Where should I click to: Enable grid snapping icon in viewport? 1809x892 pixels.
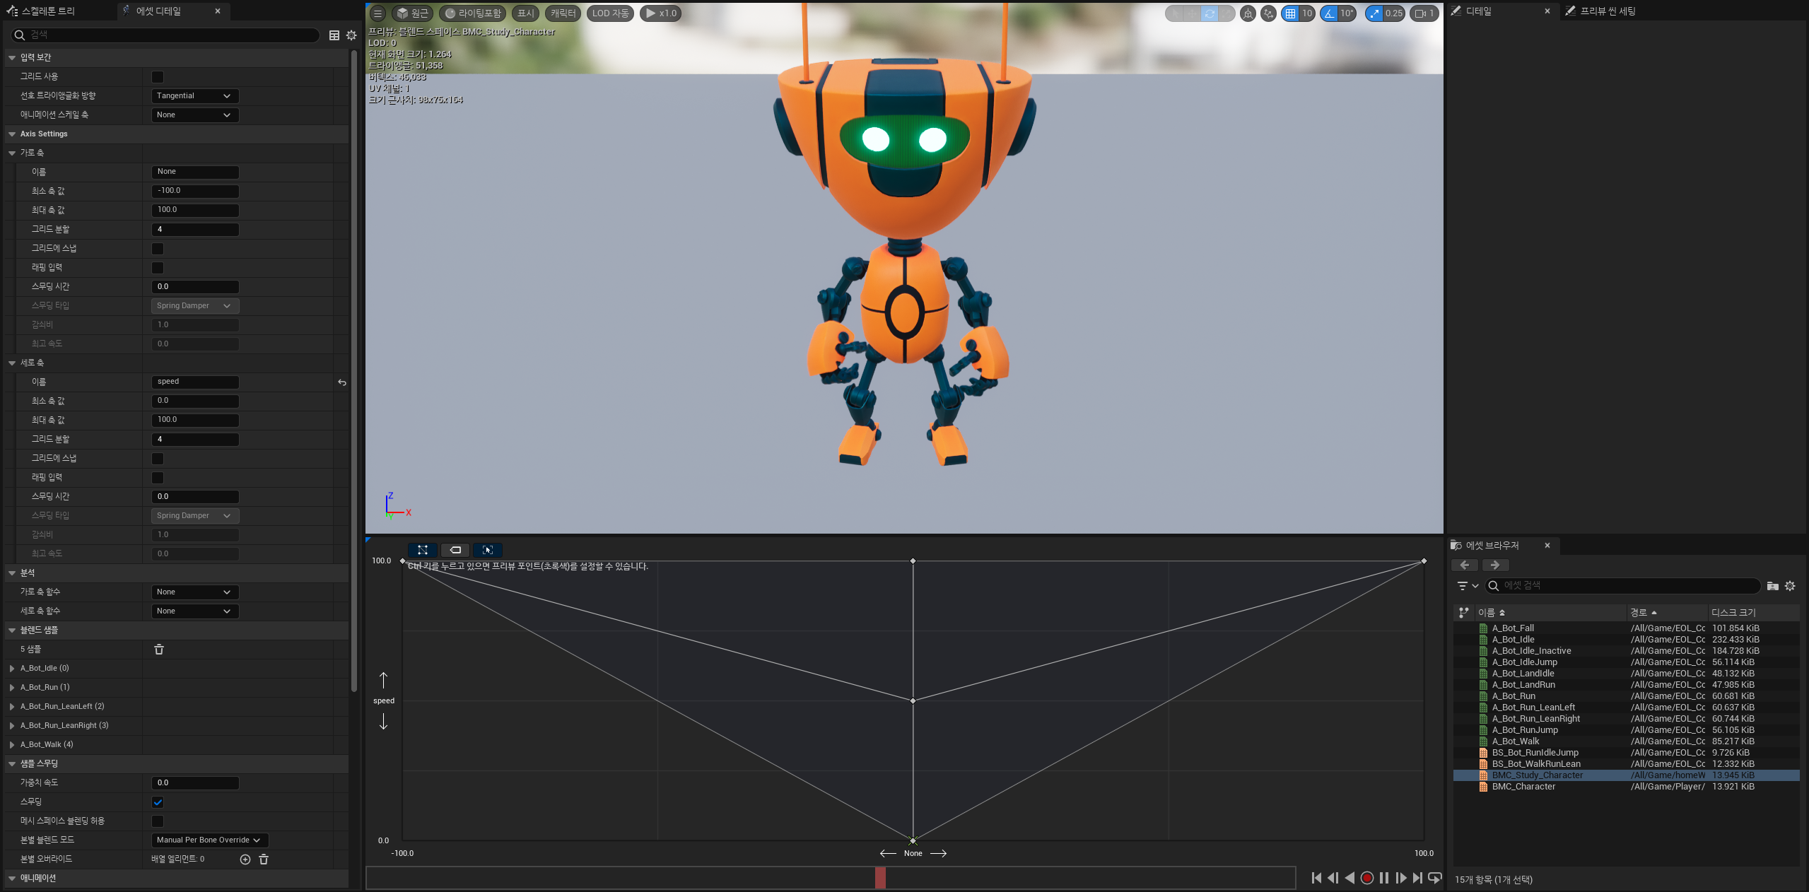(x=1290, y=13)
